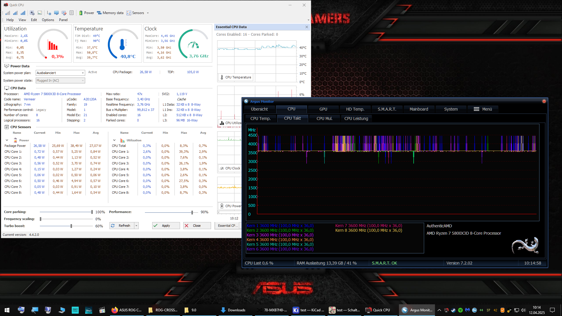Click the CPU Temperature thermometer button
The height and width of the screenshot is (316, 562).
235,77
